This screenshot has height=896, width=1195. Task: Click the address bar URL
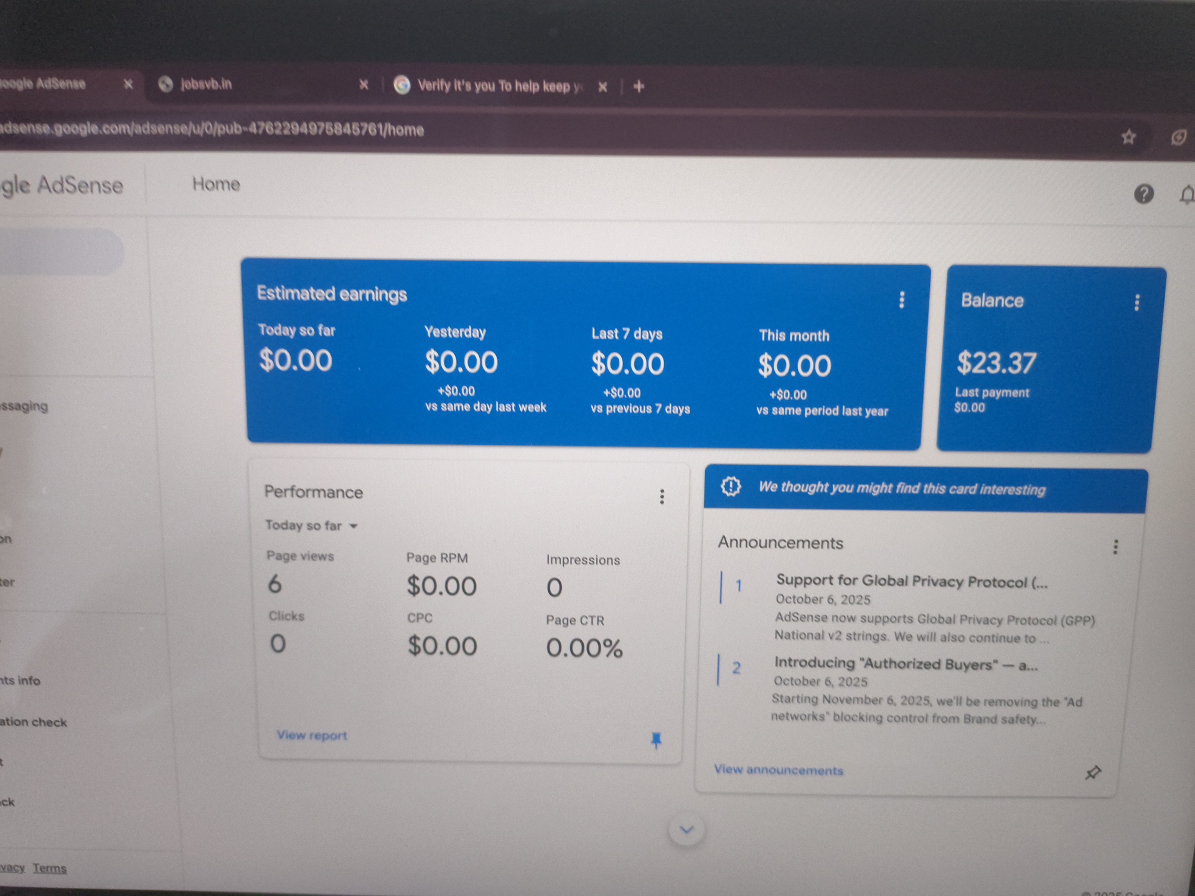pos(212,129)
